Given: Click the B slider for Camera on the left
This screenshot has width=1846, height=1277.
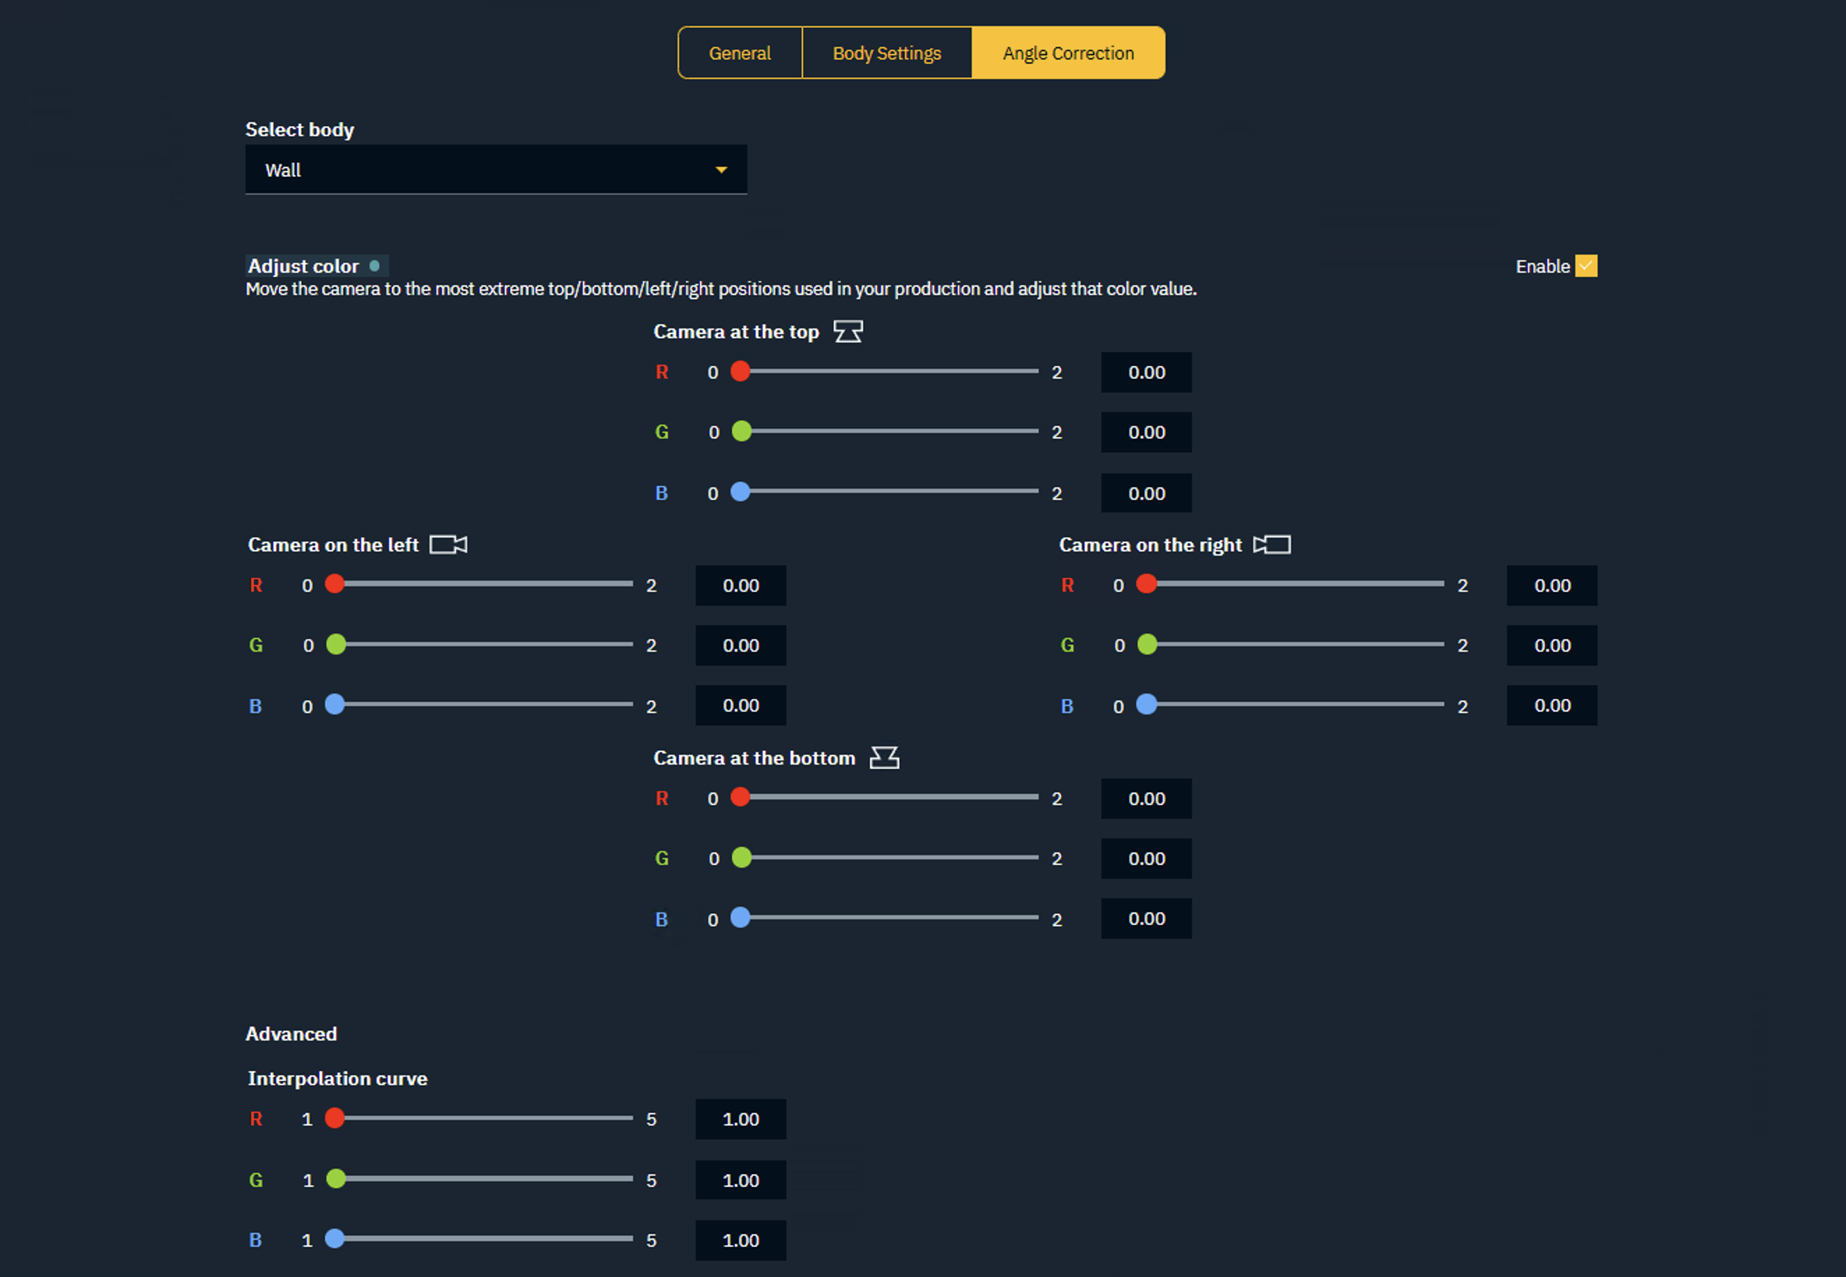Looking at the screenshot, I should coord(480,704).
